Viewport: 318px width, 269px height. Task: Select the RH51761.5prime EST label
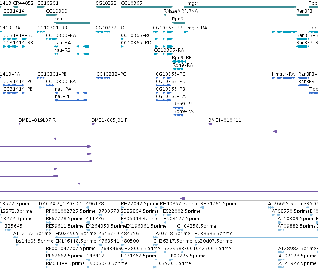pos(219,204)
